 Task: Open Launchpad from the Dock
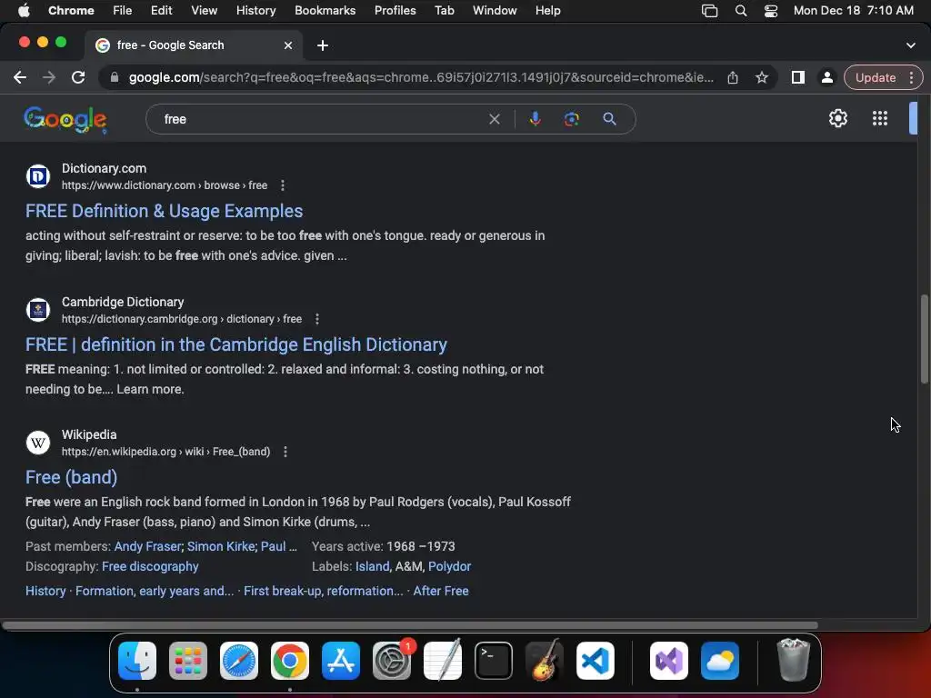[188, 661]
